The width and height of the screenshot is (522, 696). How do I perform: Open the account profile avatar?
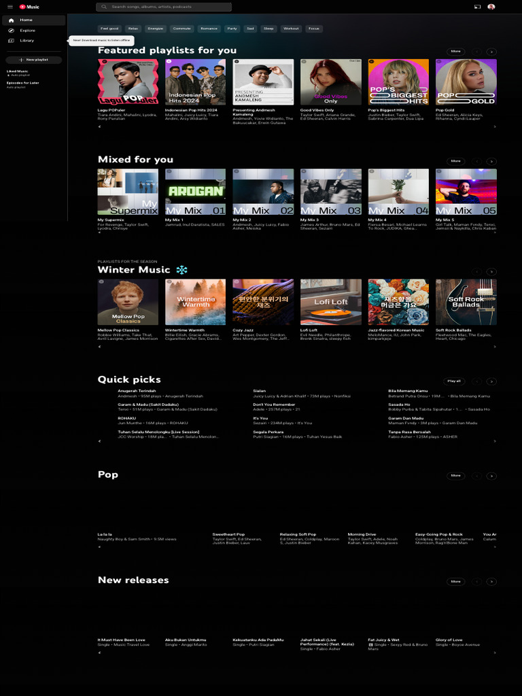(491, 7)
